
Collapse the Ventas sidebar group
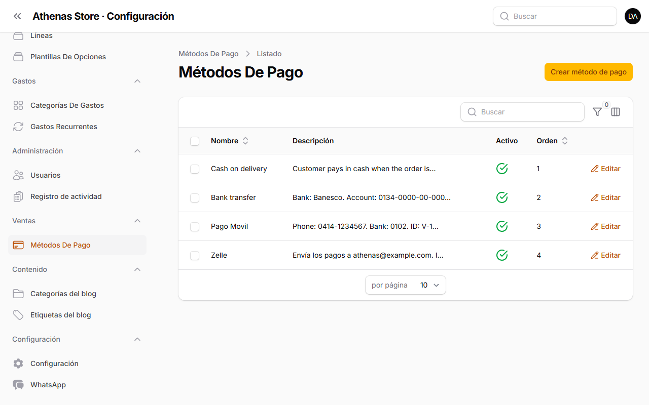[137, 221]
